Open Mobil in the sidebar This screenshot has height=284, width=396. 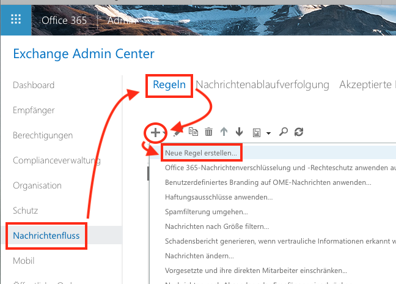pyautogui.click(x=23, y=261)
